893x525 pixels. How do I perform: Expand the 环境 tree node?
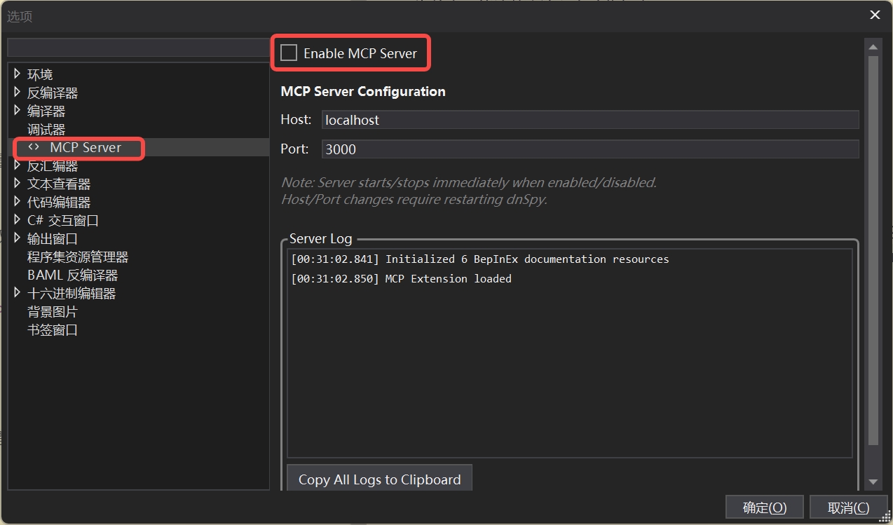18,74
